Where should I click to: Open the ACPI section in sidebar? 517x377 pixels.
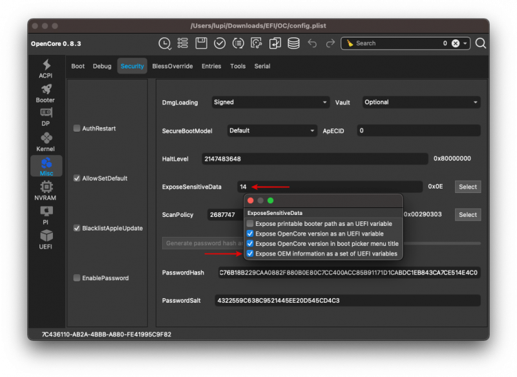coord(46,68)
